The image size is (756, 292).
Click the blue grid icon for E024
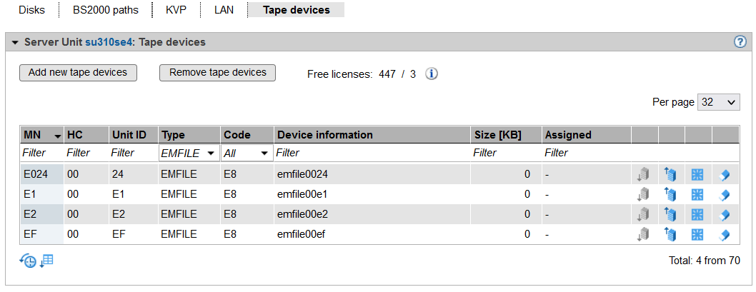(697, 173)
